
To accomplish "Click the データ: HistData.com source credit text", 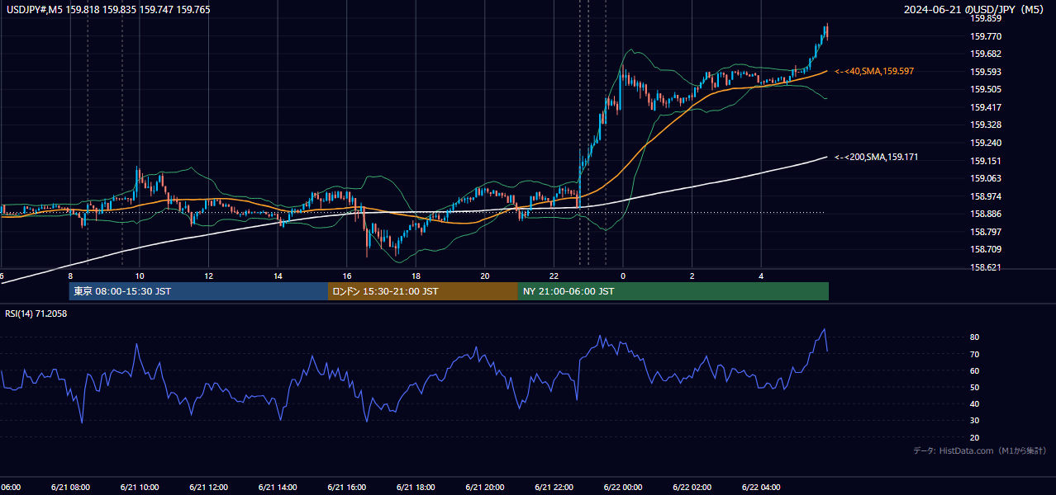I will point(979,451).
